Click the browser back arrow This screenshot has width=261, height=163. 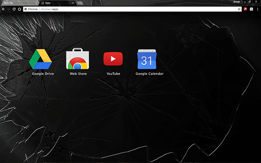click(x=3, y=9)
